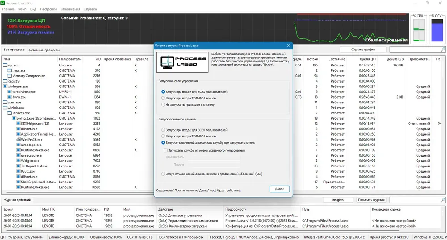Click the magnifier icon in the process search box

[443, 50]
